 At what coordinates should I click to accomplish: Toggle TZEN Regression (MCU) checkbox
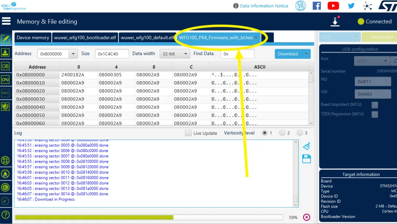pyautogui.click(x=375, y=114)
